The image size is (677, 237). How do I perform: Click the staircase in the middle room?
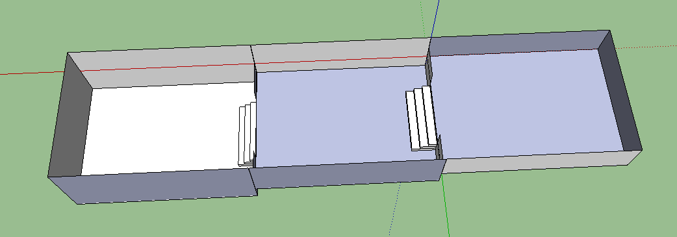(x=422, y=118)
